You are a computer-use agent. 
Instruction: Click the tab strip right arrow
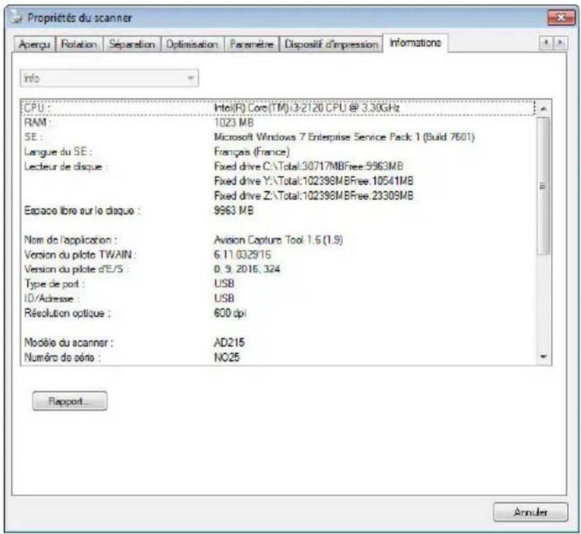pos(560,43)
